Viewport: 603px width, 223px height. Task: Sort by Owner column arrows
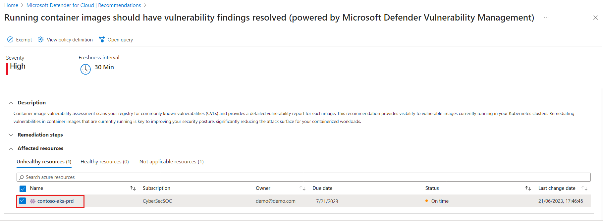(302, 188)
